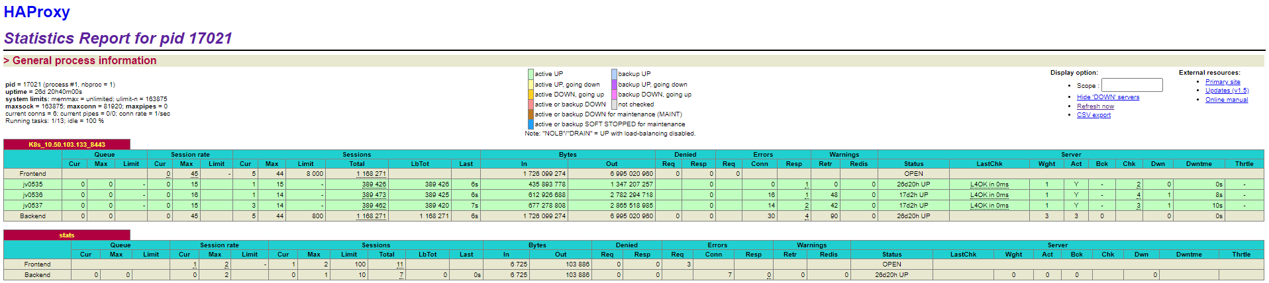Image resolution: width=1269 pixels, height=283 pixels.
Task: Click jv0536 Dwntme value 8s
Action: [x=1219, y=195]
